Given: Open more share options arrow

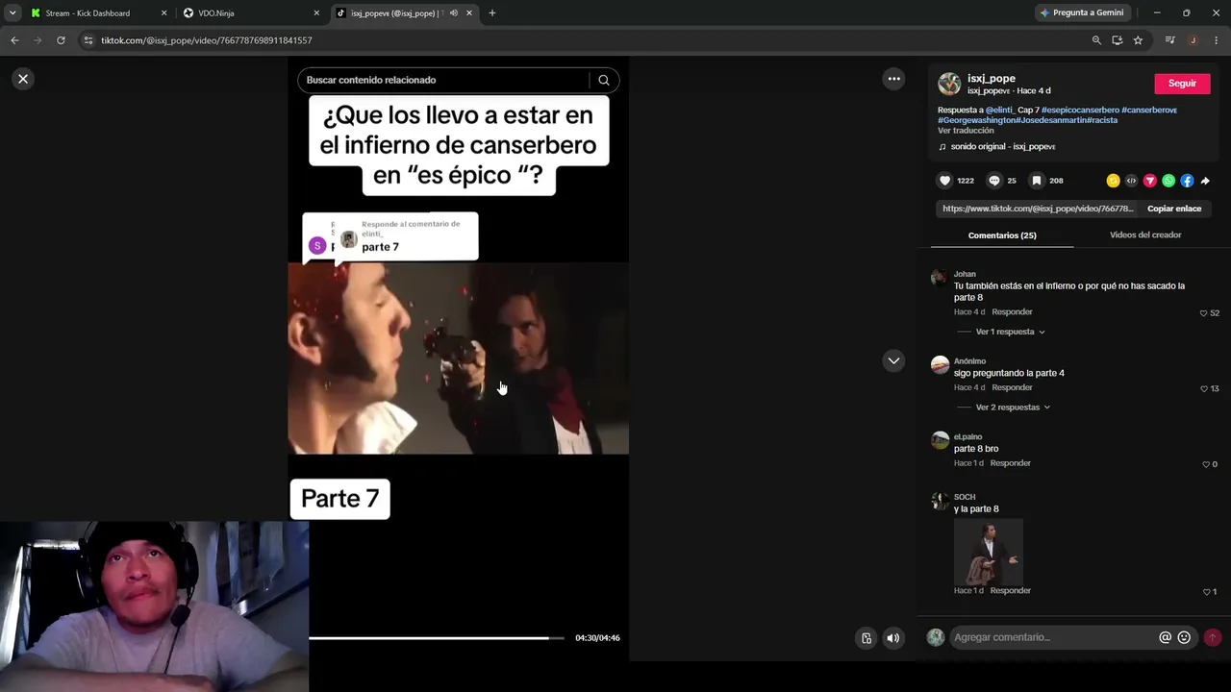Looking at the screenshot, I should [1205, 181].
